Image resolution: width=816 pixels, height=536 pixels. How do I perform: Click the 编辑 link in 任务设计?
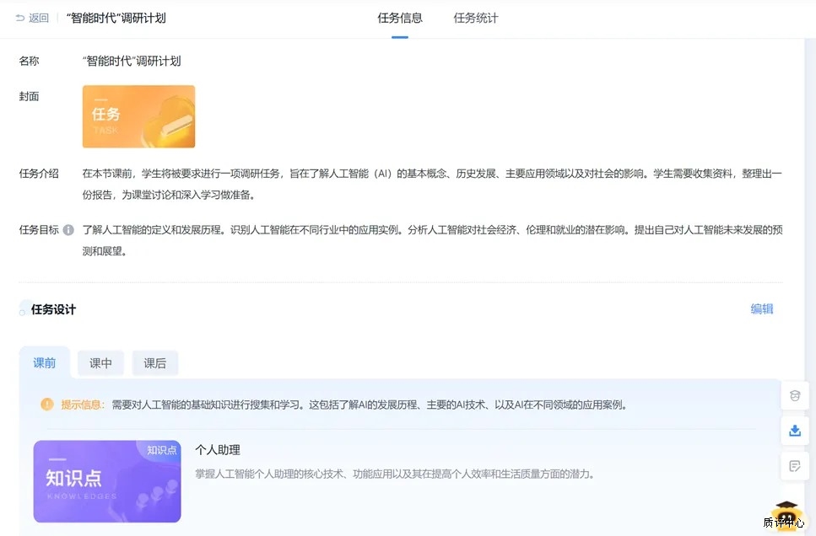(x=762, y=309)
